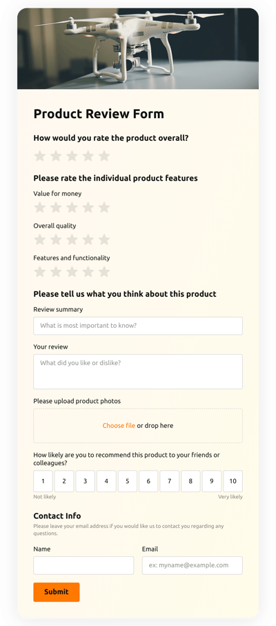Select recommendation score 1

pos(43,481)
